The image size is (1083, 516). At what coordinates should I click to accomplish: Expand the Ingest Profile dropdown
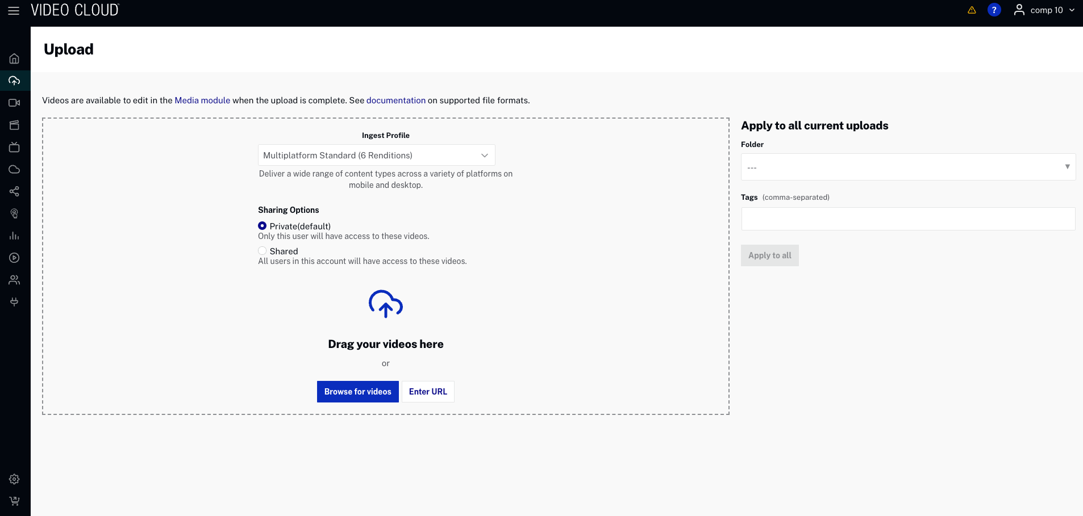(x=376, y=155)
